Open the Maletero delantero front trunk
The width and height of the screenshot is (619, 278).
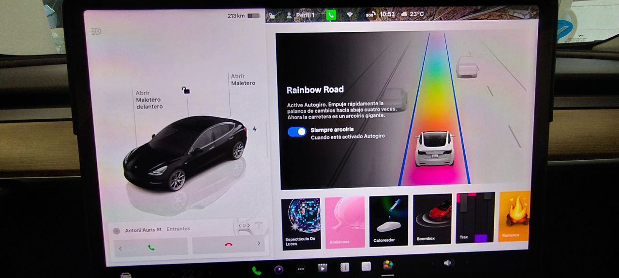point(148,100)
